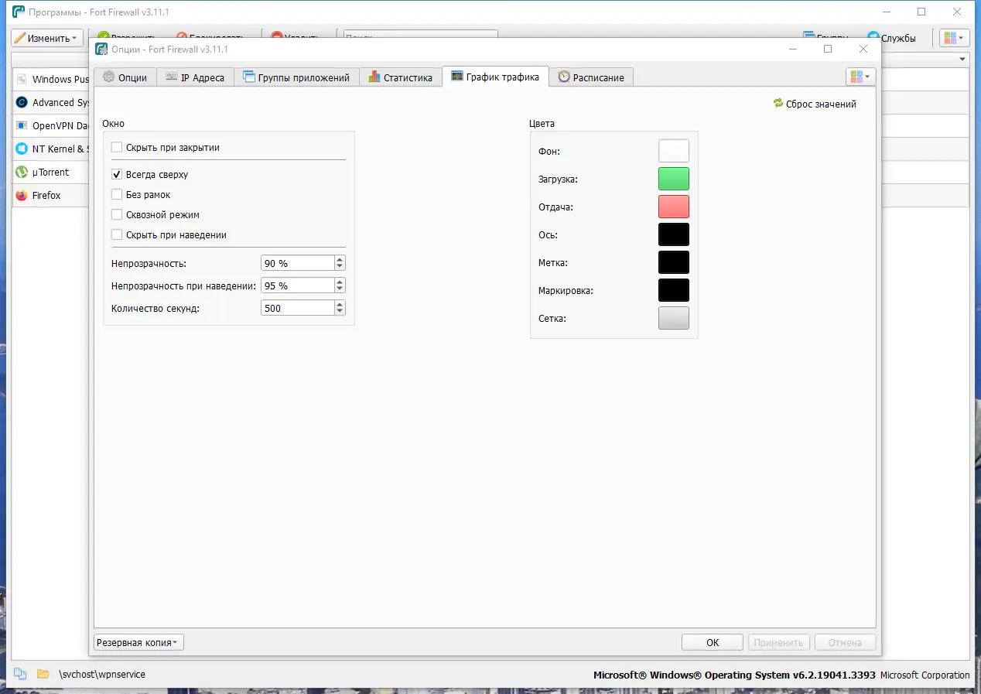
Task: Confirm with the OK button
Action: click(713, 642)
